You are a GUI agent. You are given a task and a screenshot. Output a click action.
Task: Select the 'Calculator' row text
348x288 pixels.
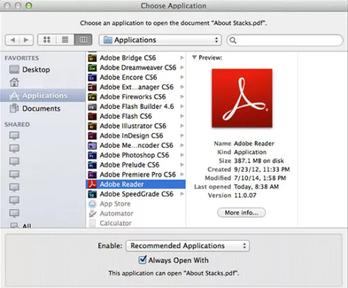(x=116, y=223)
